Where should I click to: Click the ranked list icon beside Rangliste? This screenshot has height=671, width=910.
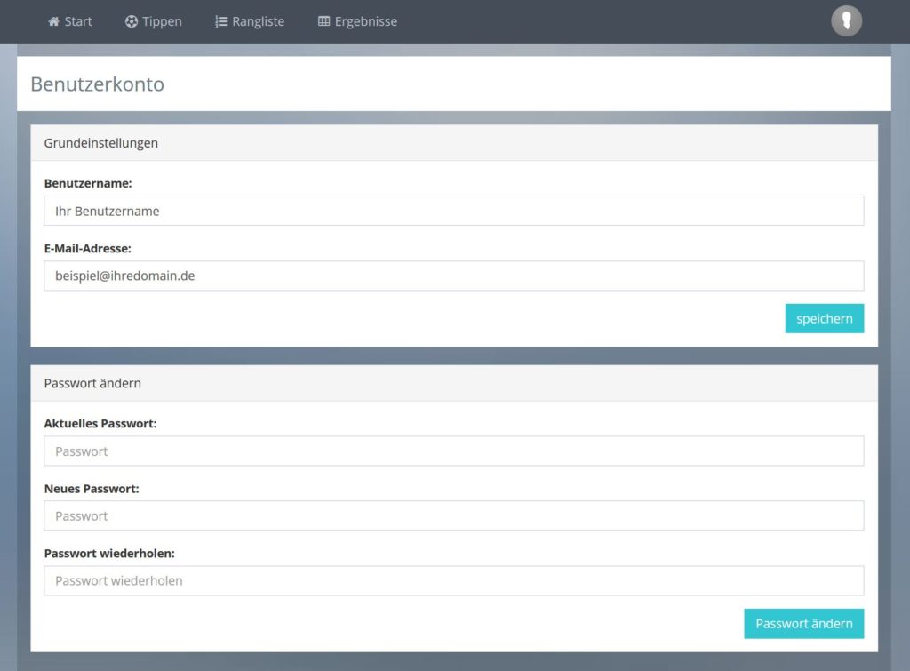pos(221,21)
